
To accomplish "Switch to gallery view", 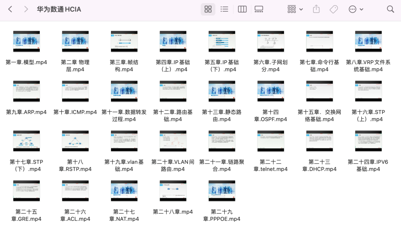I will click(259, 9).
